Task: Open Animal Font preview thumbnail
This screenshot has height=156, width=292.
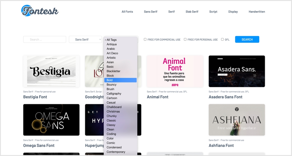Action: [x=175, y=71]
